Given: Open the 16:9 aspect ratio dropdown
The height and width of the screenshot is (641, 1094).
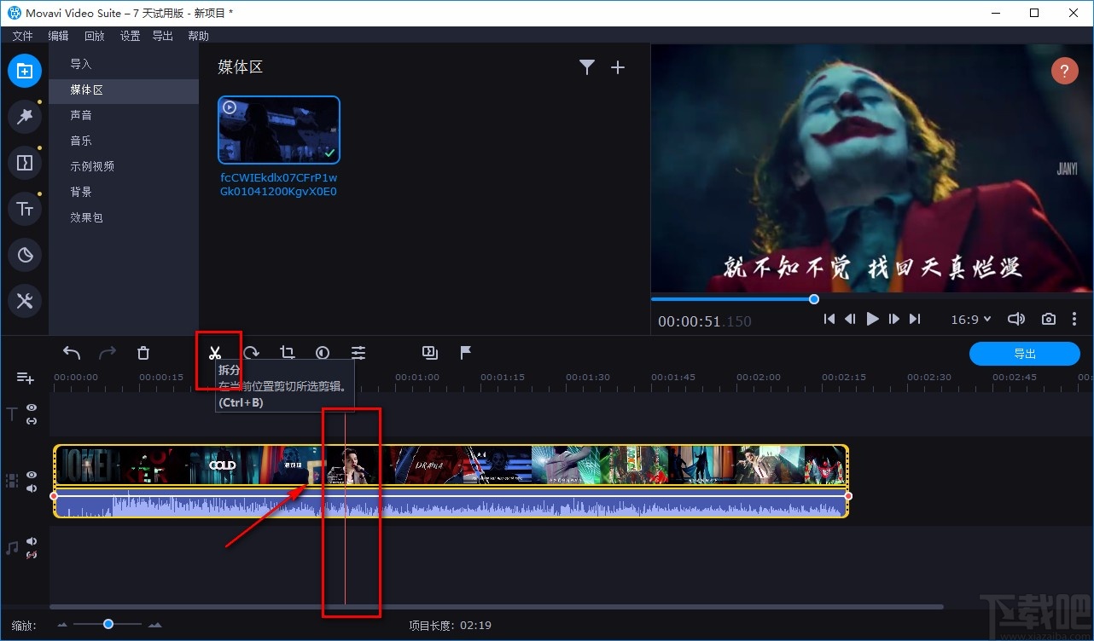Looking at the screenshot, I should click(971, 319).
